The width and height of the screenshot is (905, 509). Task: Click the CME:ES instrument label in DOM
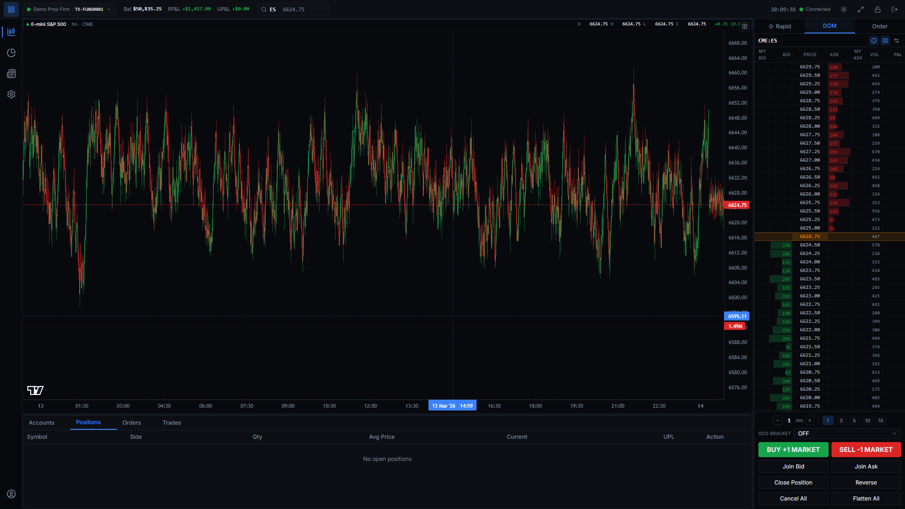767,41
